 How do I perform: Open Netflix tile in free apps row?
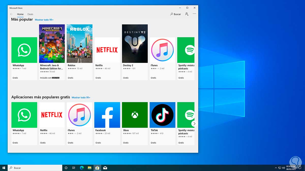(x=52, y=123)
